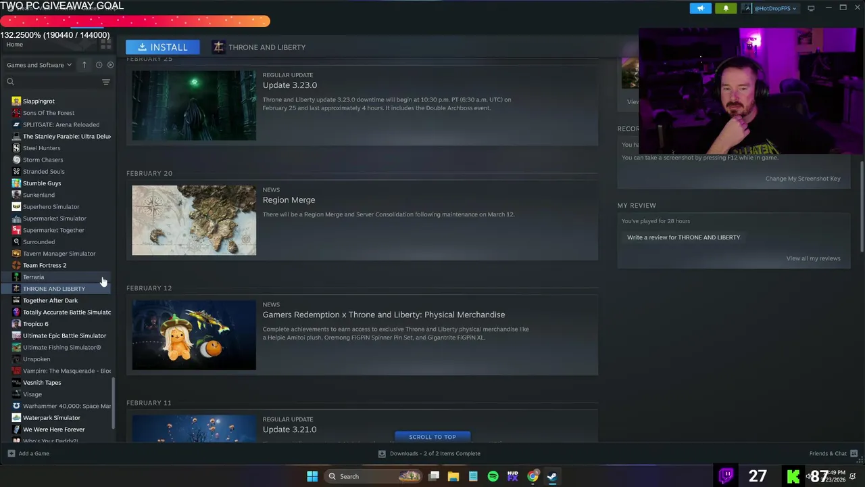This screenshot has height=487, width=865.
Task: Open Update 3.23.0 news thumbnail
Action: (x=194, y=106)
